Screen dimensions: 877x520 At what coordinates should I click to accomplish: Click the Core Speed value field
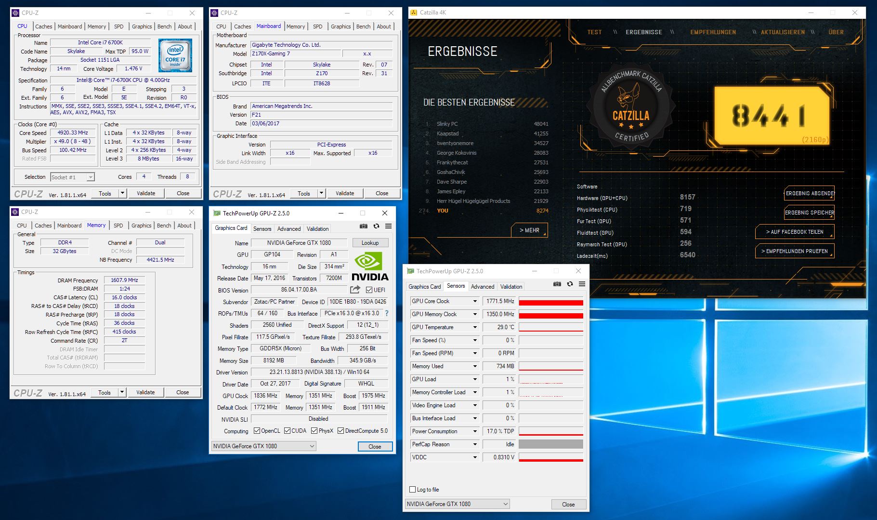tap(73, 133)
